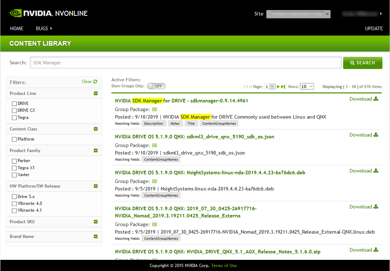Click the green Clear filters refresh icon
390x271 pixels.
pos(95,82)
